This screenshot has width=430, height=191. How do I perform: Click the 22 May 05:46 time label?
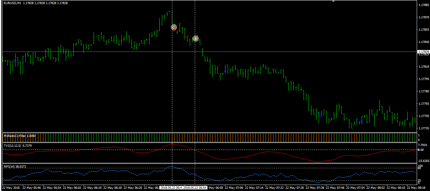click(x=31, y=188)
